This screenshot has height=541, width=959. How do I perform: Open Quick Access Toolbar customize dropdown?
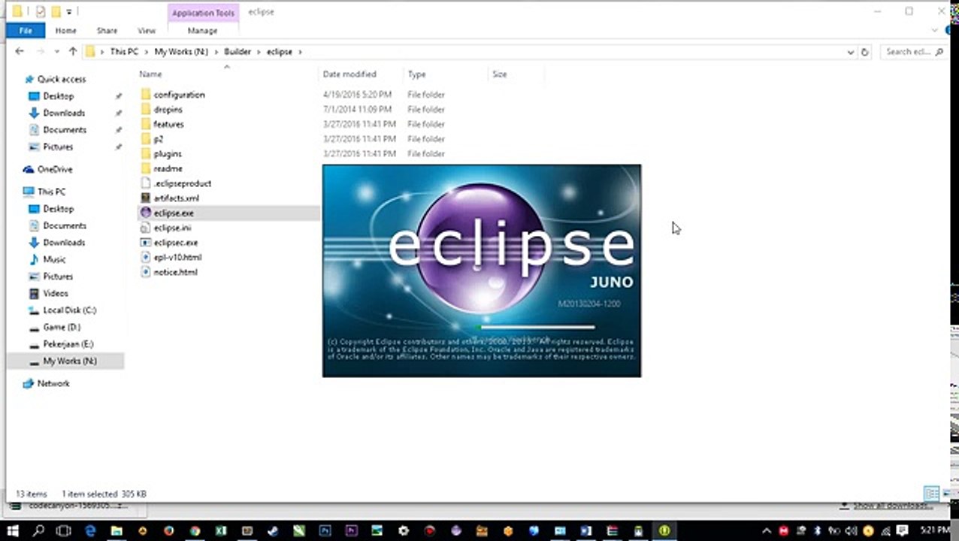pyautogui.click(x=69, y=12)
